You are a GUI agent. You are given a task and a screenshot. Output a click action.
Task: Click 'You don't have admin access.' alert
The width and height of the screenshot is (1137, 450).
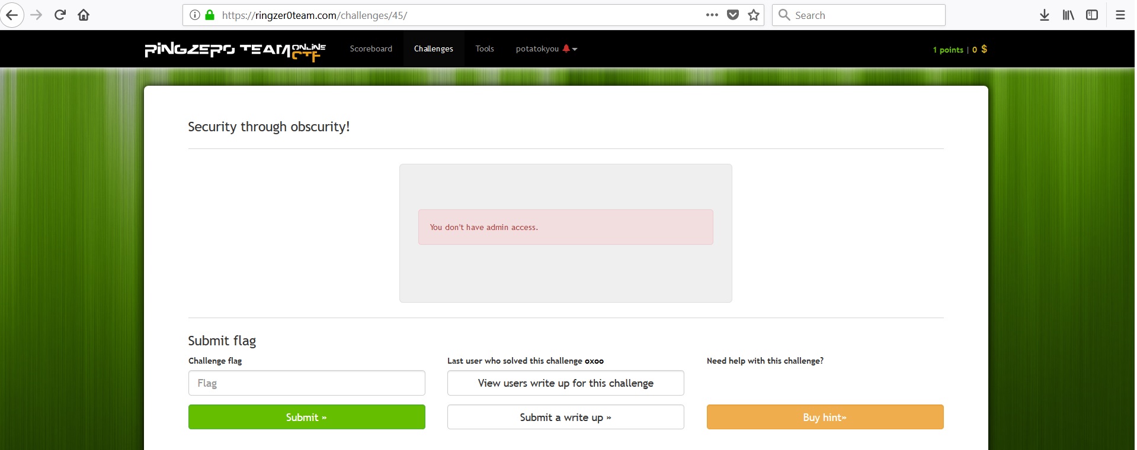coord(566,227)
